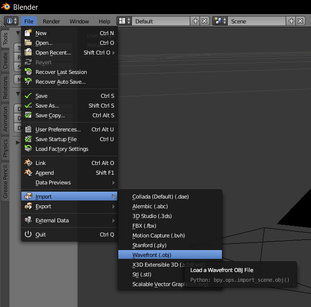The image size is (311, 307).
Task: Choose 3D Studio (.3ds) import
Action: (x=170, y=216)
